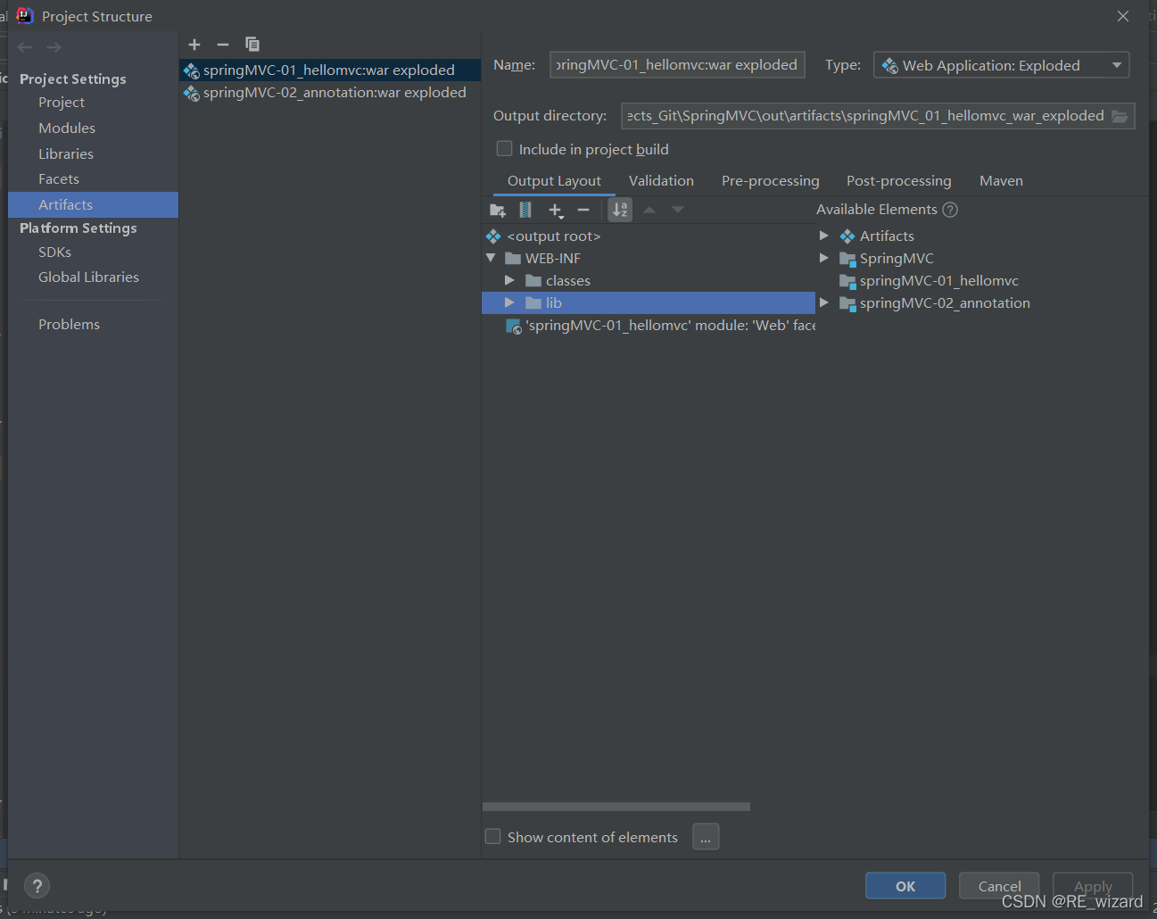Select the <output root> node
Image resolution: width=1157 pixels, height=919 pixels.
click(x=554, y=236)
